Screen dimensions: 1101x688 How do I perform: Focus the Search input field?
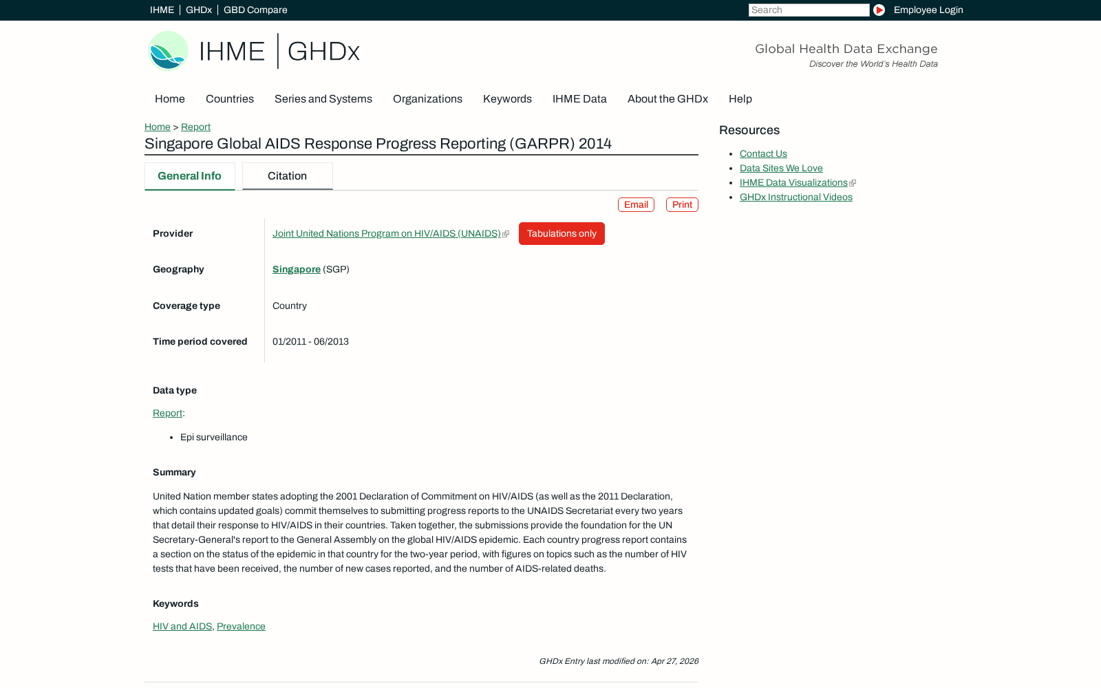[809, 10]
